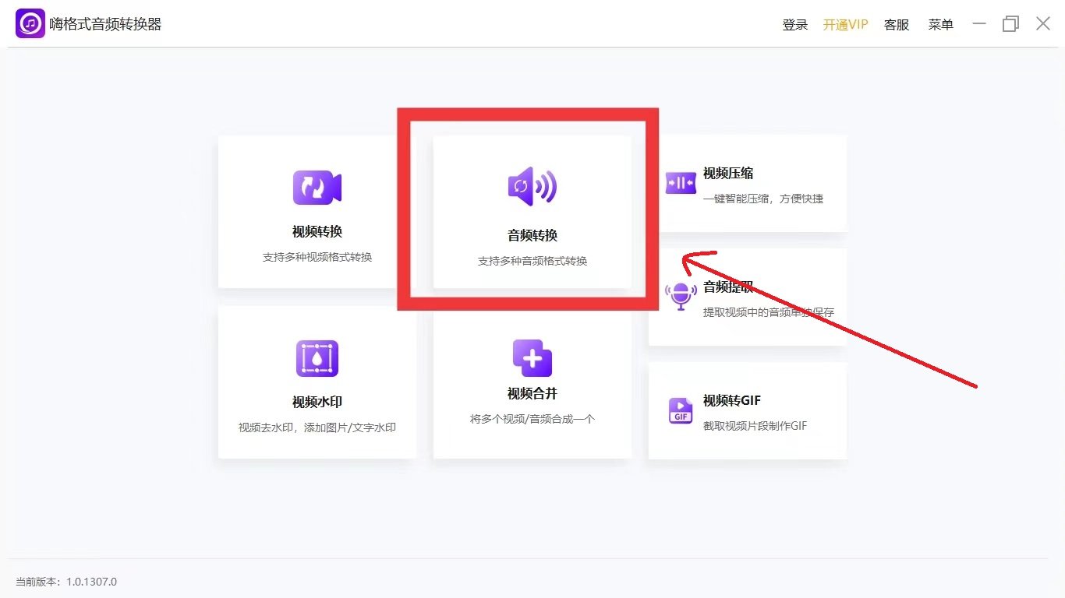The width and height of the screenshot is (1065, 598).
Task: Select the 视频转GIF file icon
Action: (x=680, y=410)
